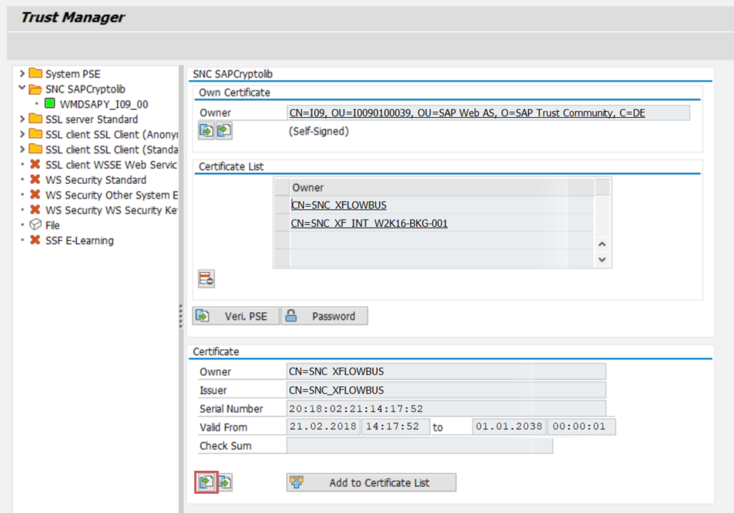Screen dimensions: 734x513
Task: Click the second icon under Own Certificate Owner
Action: (224, 131)
